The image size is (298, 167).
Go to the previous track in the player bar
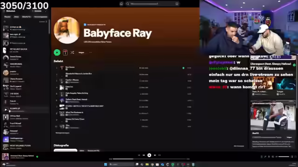(x=144, y=155)
